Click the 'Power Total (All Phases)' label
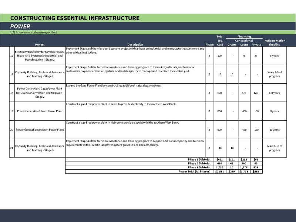Screen dimensions: 296x222 [194, 171]
